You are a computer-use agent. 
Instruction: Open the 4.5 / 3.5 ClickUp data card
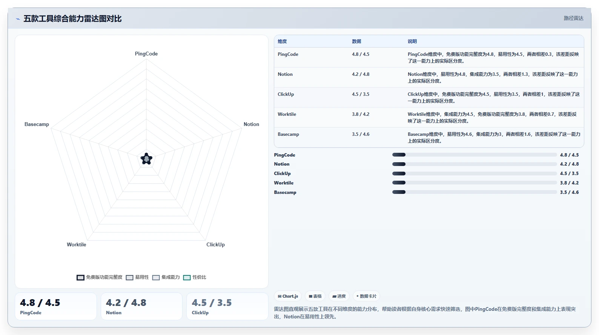pos(227,306)
